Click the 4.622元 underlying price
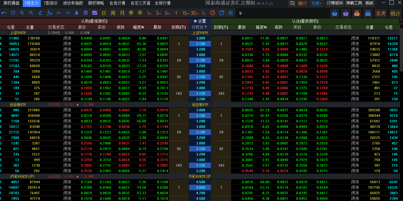Image resolution: width=403 pixels, height=201 pixels. coord(54,176)
